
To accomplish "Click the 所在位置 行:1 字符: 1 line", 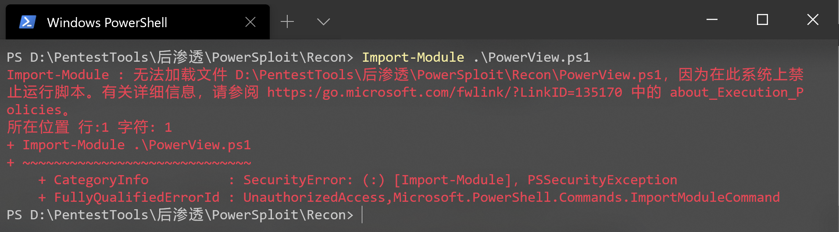I will click(x=89, y=127).
